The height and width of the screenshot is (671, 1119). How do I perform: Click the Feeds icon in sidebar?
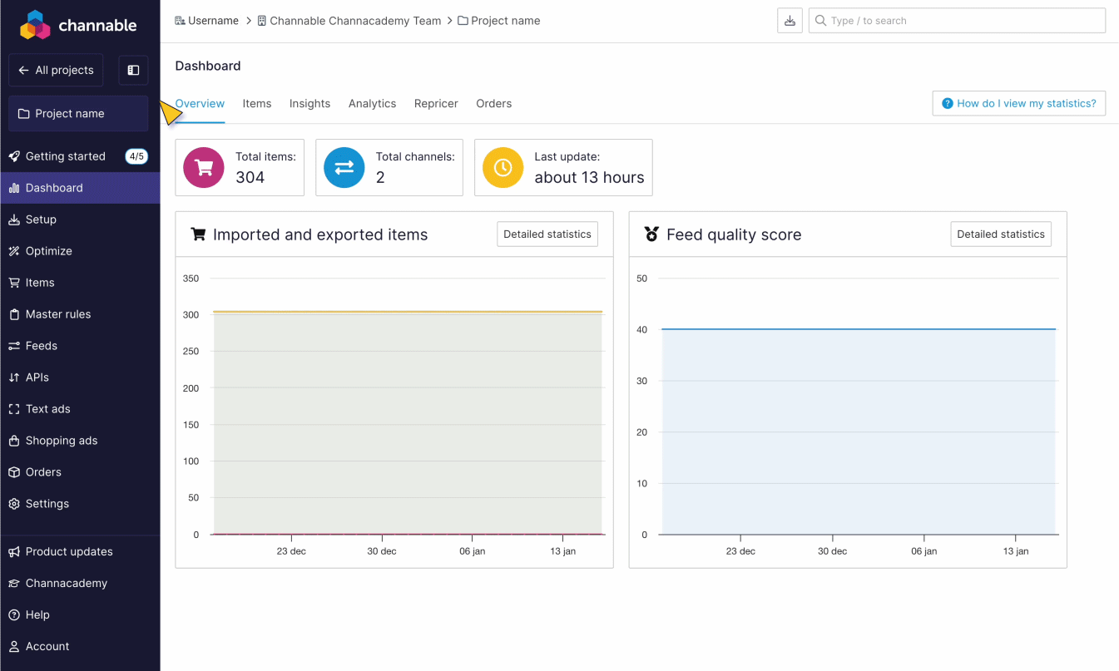[x=14, y=346]
